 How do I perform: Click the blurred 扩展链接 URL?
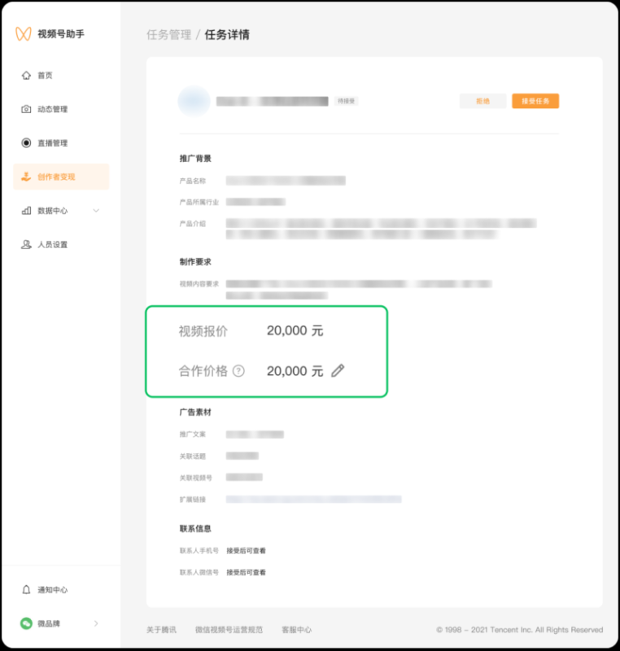[314, 499]
